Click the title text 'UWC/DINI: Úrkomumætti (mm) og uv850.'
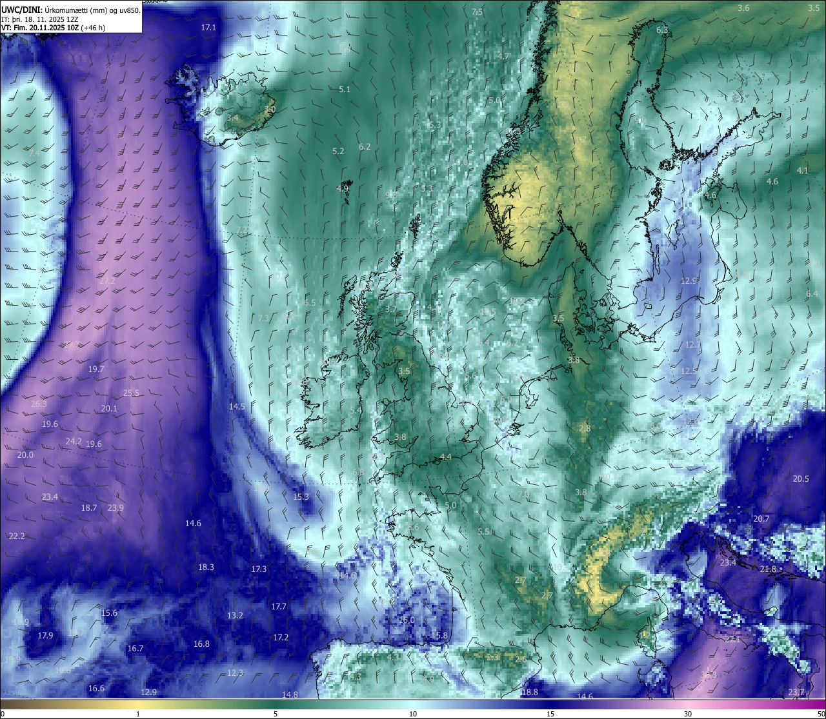826x719 pixels. pos(71,10)
